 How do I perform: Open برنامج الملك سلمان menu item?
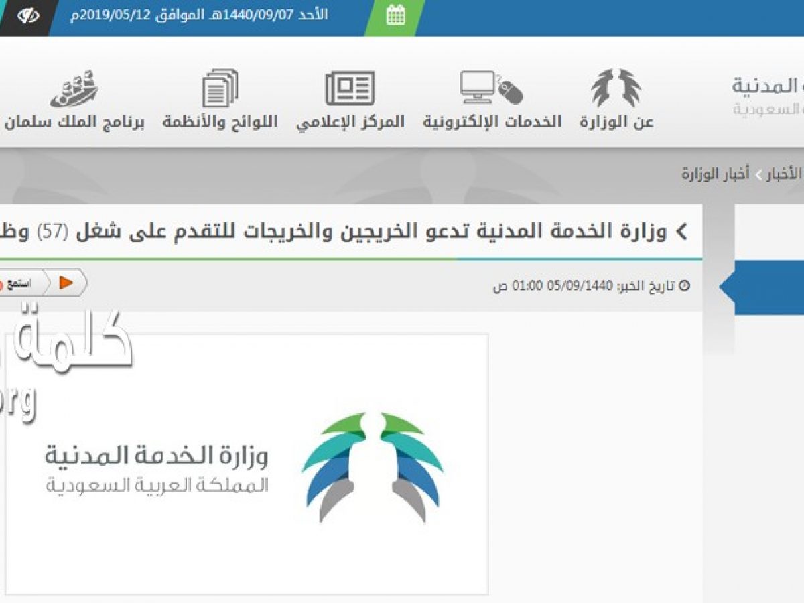[x=74, y=122]
